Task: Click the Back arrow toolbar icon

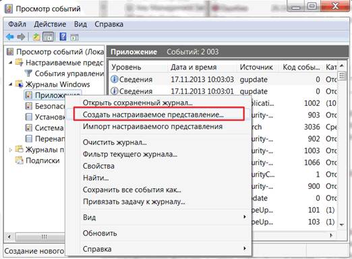Action: (10, 36)
